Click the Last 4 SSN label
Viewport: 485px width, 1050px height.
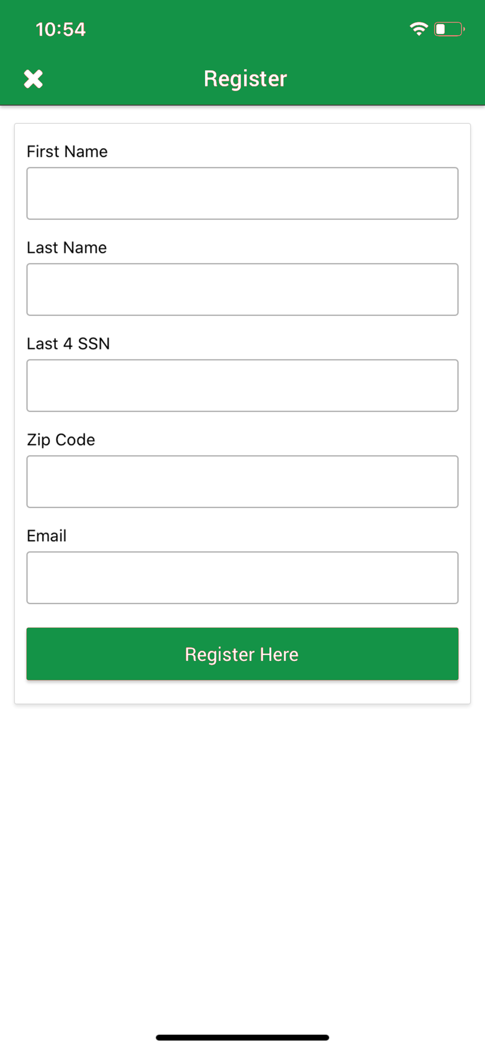[x=68, y=343]
